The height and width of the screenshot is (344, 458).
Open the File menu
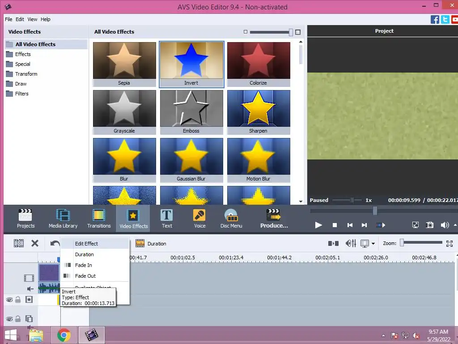tap(8, 19)
